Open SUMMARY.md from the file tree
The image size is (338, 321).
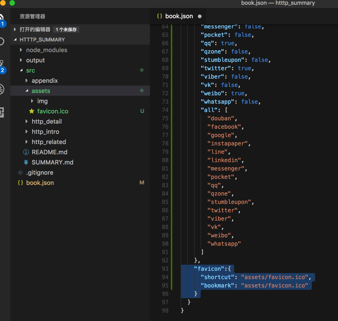click(x=52, y=163)
